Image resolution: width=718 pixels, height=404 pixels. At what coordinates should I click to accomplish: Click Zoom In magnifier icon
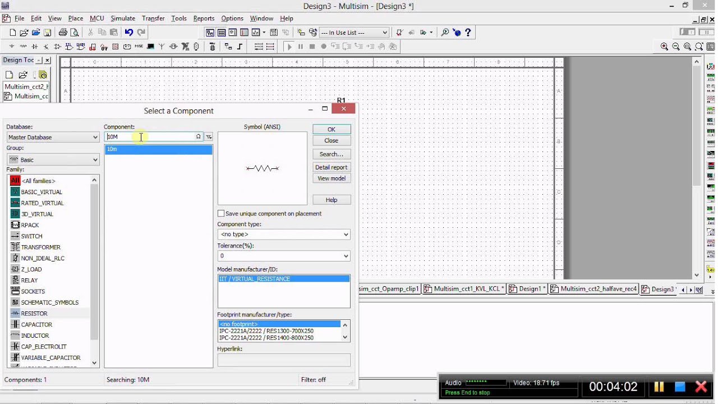[664, 47]
